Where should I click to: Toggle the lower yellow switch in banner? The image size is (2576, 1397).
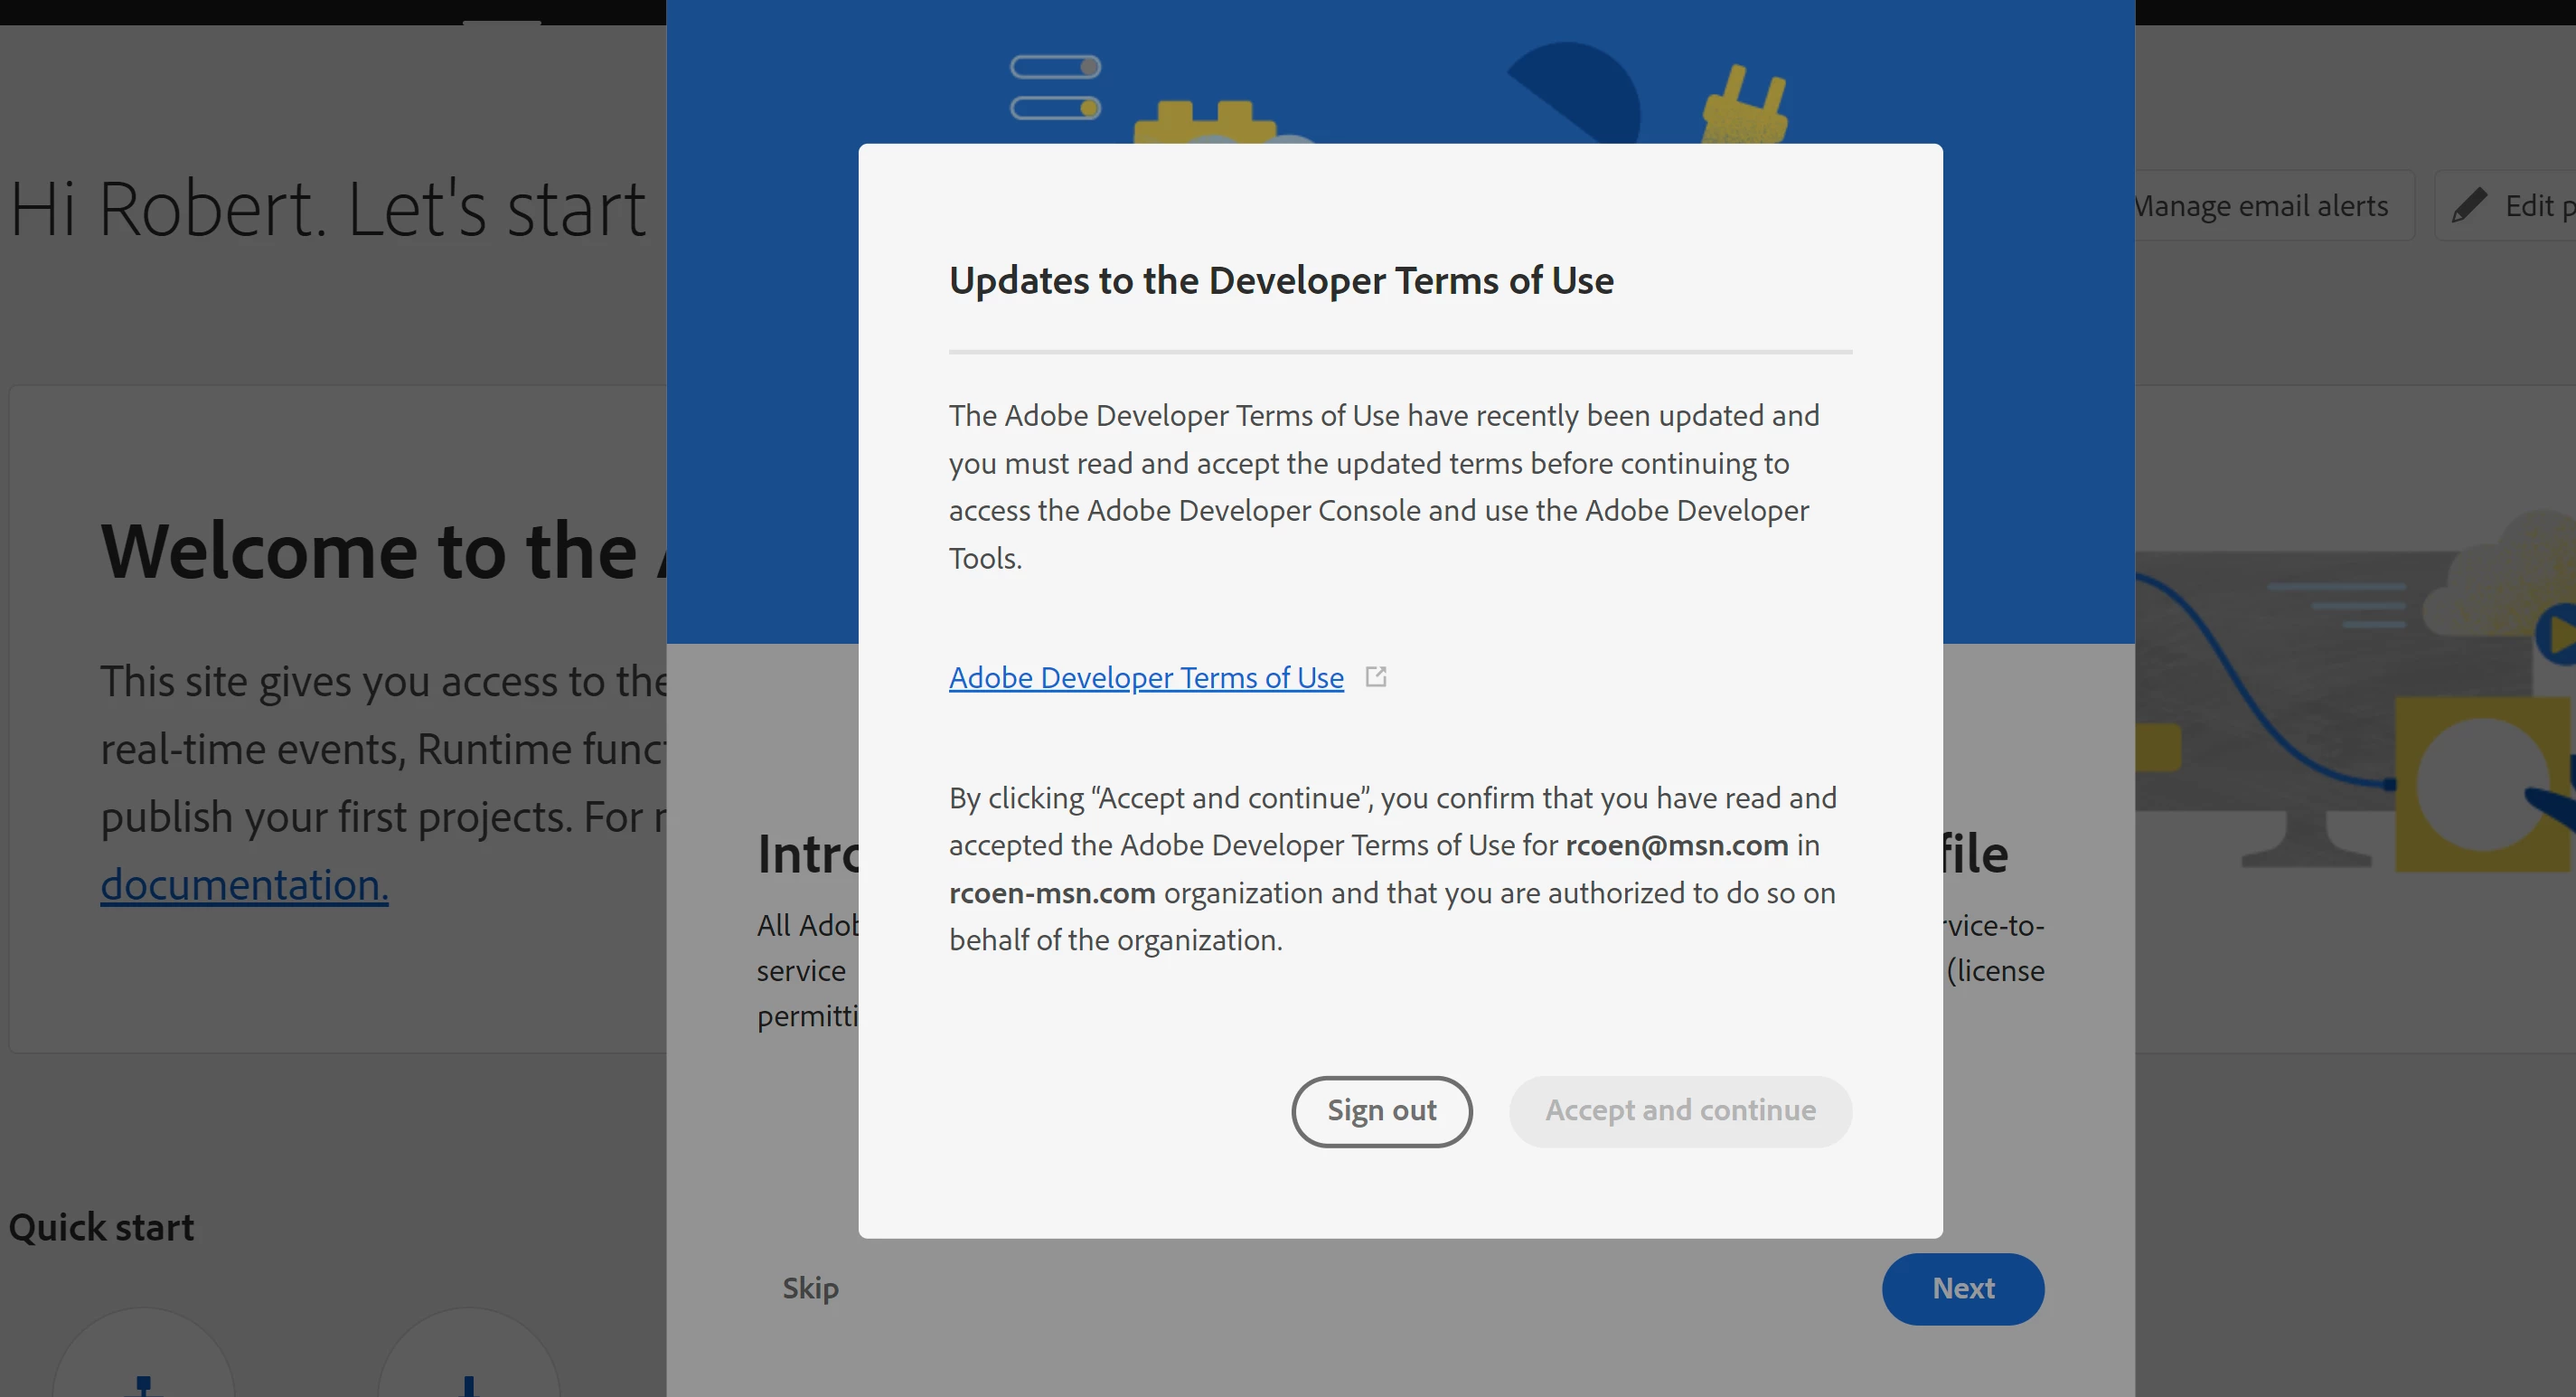coord(1055,107)
